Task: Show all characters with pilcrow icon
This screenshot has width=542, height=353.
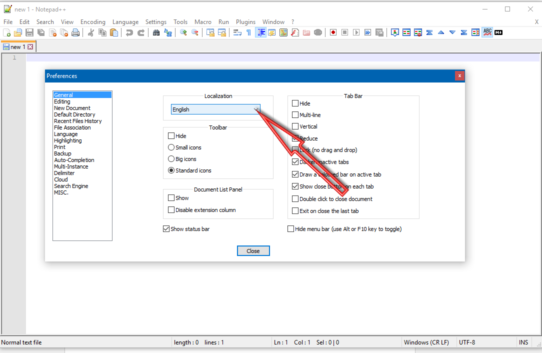Action: point(249,32)
